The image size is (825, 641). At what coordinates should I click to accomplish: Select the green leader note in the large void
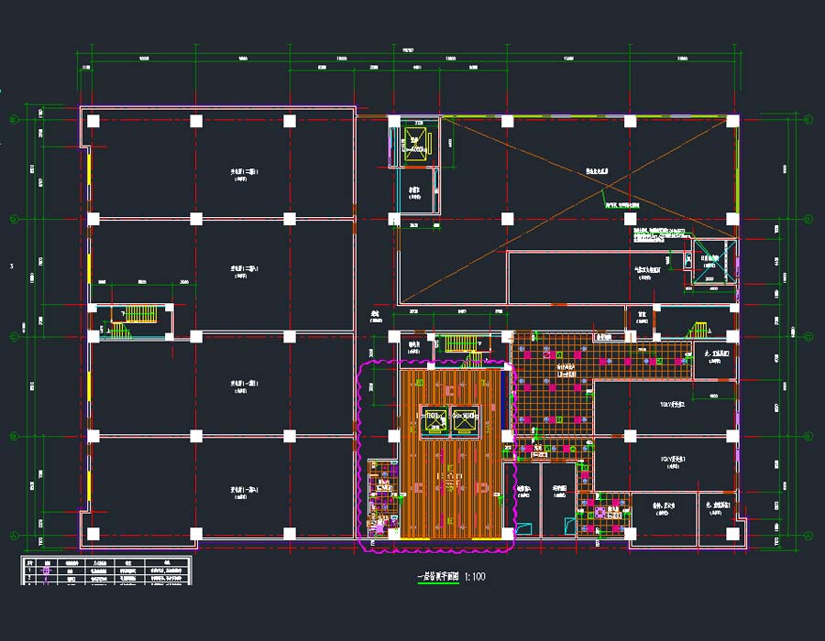(x=632, y=205)
